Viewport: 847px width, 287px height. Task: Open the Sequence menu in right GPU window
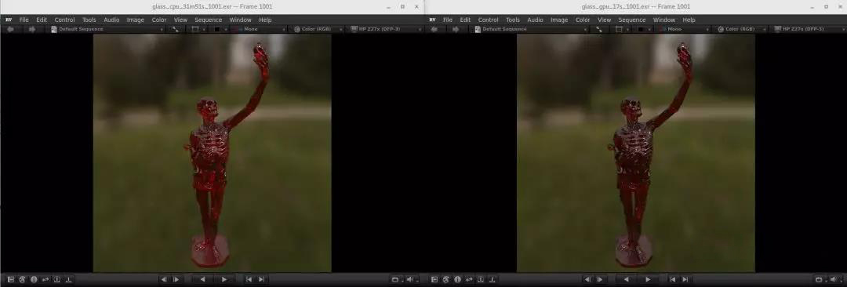(x=632, y=20)
